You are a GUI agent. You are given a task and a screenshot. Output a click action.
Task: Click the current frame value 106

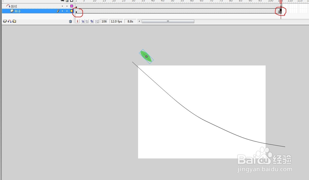[x=104, y=21]
